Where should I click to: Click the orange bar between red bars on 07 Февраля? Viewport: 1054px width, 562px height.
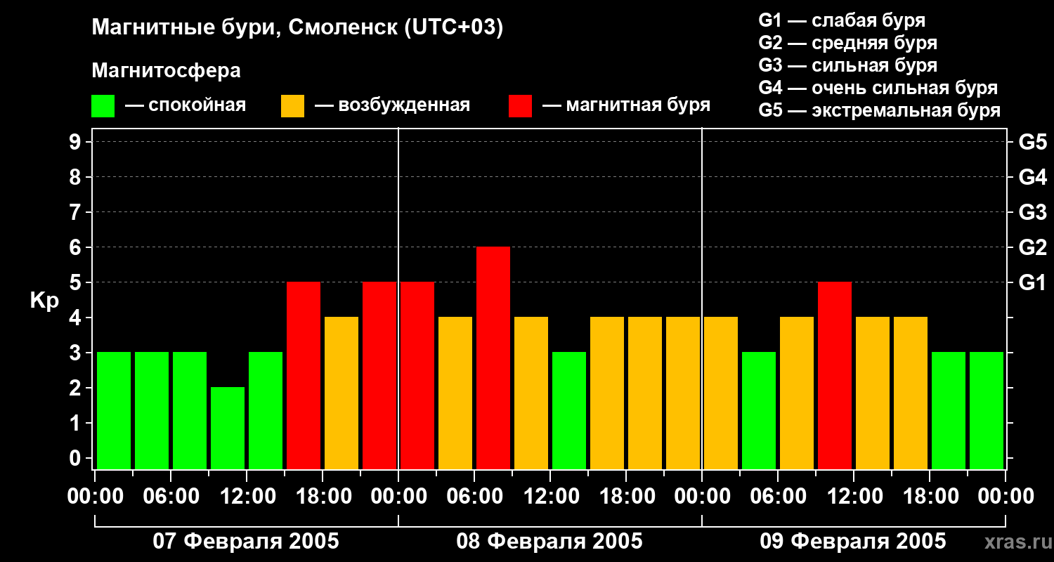tap(341, 393)
